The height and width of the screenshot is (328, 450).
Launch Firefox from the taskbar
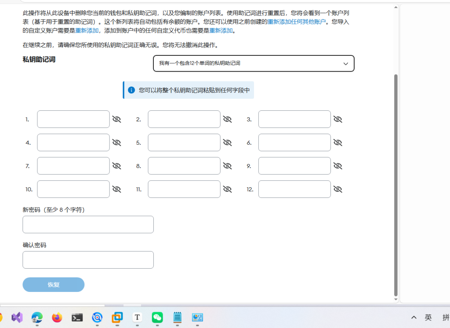pyautogui.click(x=57, y=317)
